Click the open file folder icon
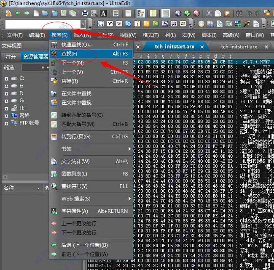274x270 pixels. (x=45, y=13)
